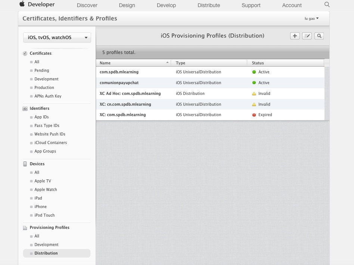The height and width of the screenshot is (265, 354).
Task: Select iPod Touch devices
Action: (44, 215)
